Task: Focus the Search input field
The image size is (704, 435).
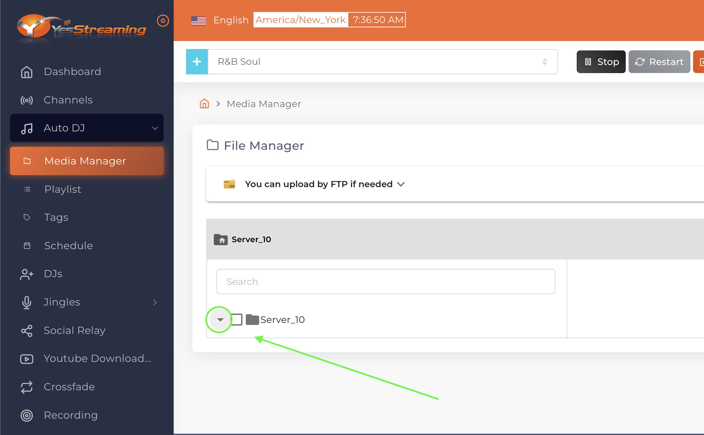Action: point(386,282)
